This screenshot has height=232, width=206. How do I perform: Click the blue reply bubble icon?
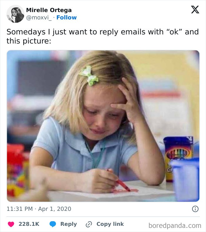(x=53, y=224)
